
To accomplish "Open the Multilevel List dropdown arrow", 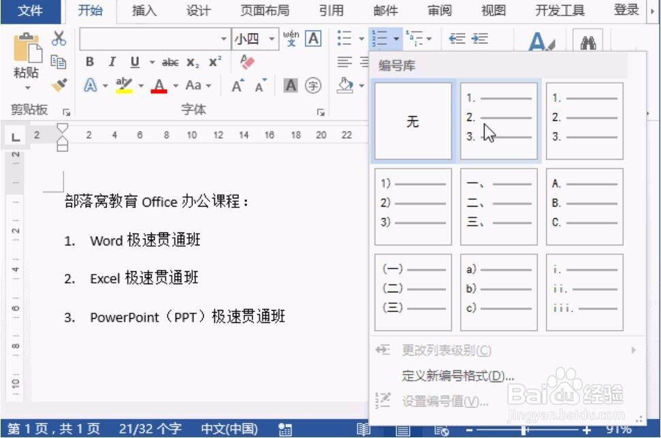I will pos(429,39).
